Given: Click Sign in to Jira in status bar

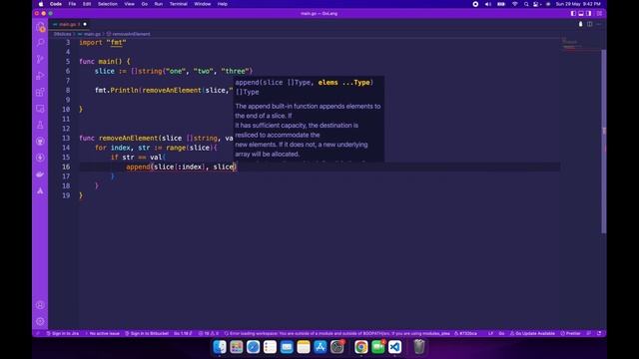Looking at the screenshot, I should coord(62,333).
